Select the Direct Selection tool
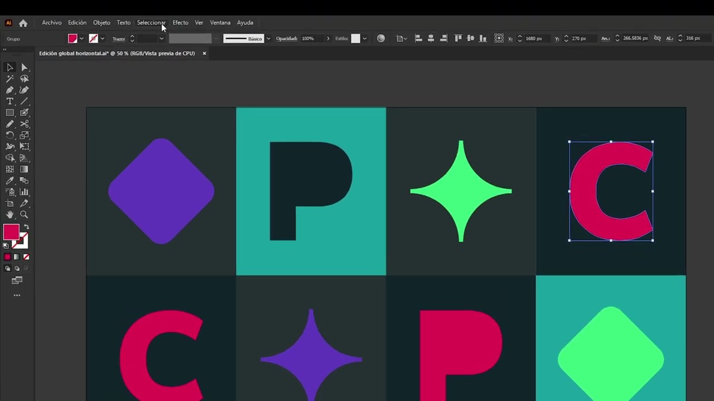The image size is (714, 401). [x=25, y=67]
